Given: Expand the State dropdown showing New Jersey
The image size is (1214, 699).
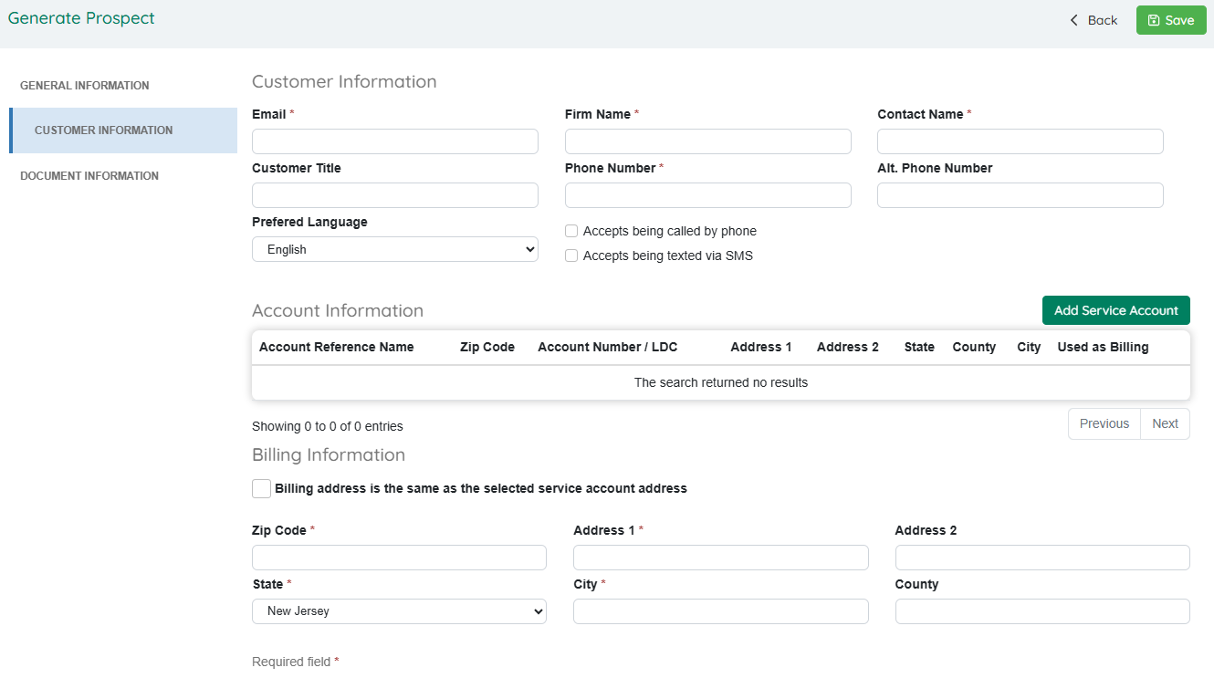Looking at the screenshot, I should click(399, 611).
